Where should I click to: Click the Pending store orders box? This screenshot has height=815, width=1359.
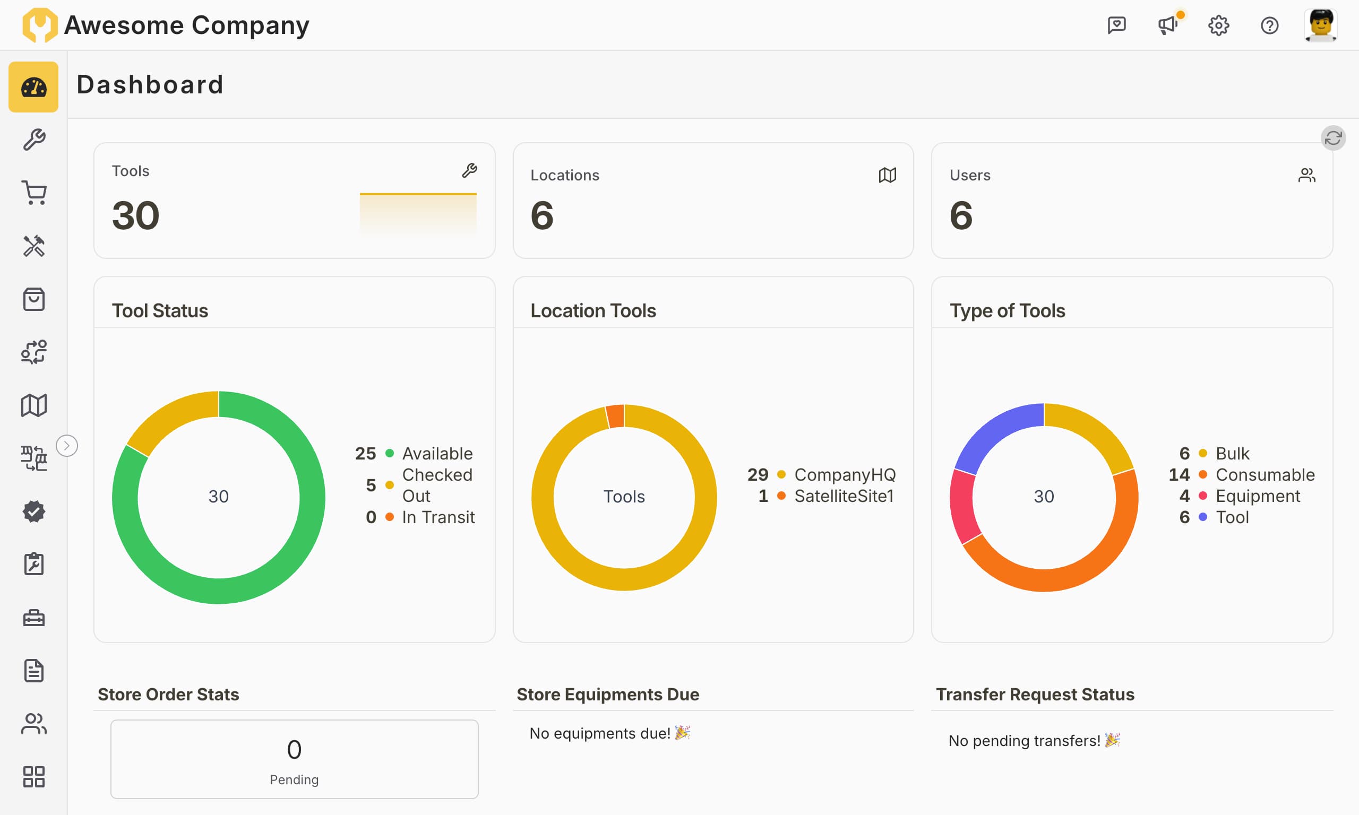(x=295, y=759)
